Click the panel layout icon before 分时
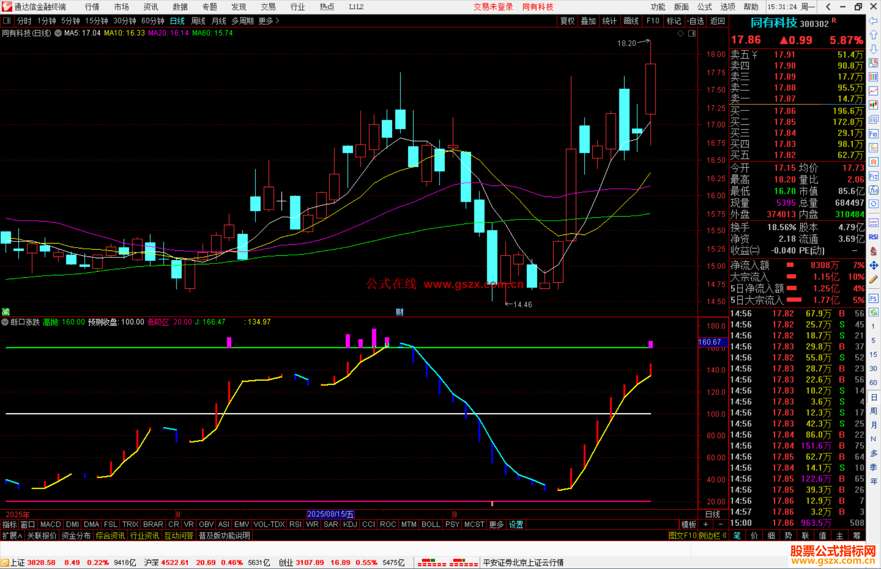 [x=7, y=21]
